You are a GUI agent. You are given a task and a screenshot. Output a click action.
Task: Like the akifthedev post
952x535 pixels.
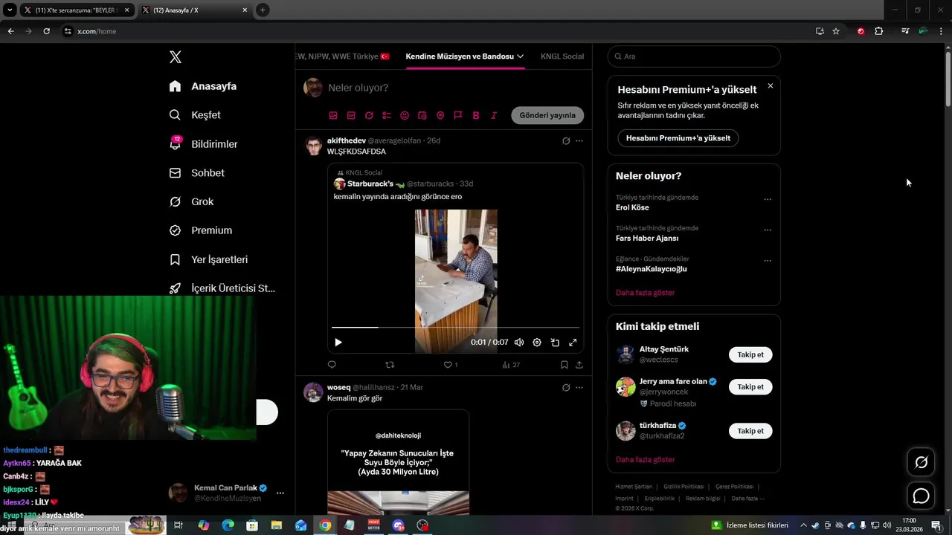450,365
